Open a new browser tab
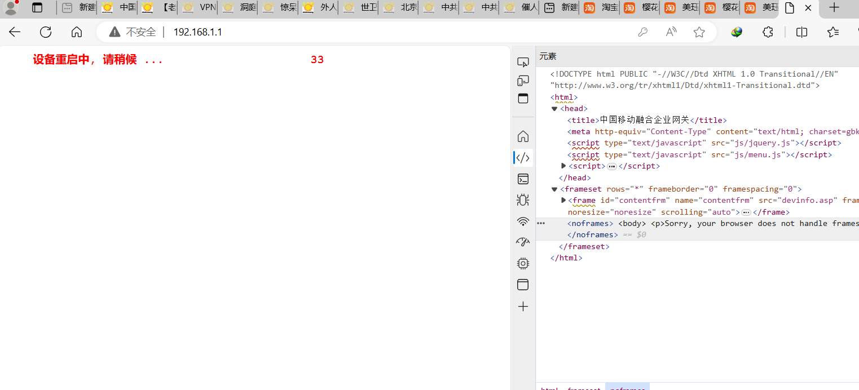 click(834, 8)
